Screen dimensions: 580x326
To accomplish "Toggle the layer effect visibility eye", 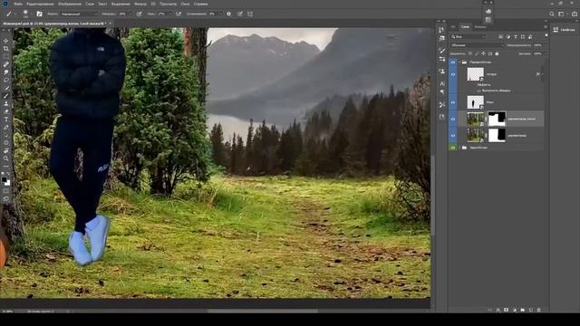I will tap(479, 91).
